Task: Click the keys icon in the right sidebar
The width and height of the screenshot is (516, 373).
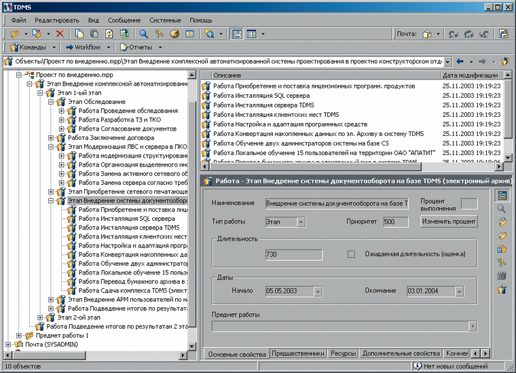Action: click(x=502, y=263)
